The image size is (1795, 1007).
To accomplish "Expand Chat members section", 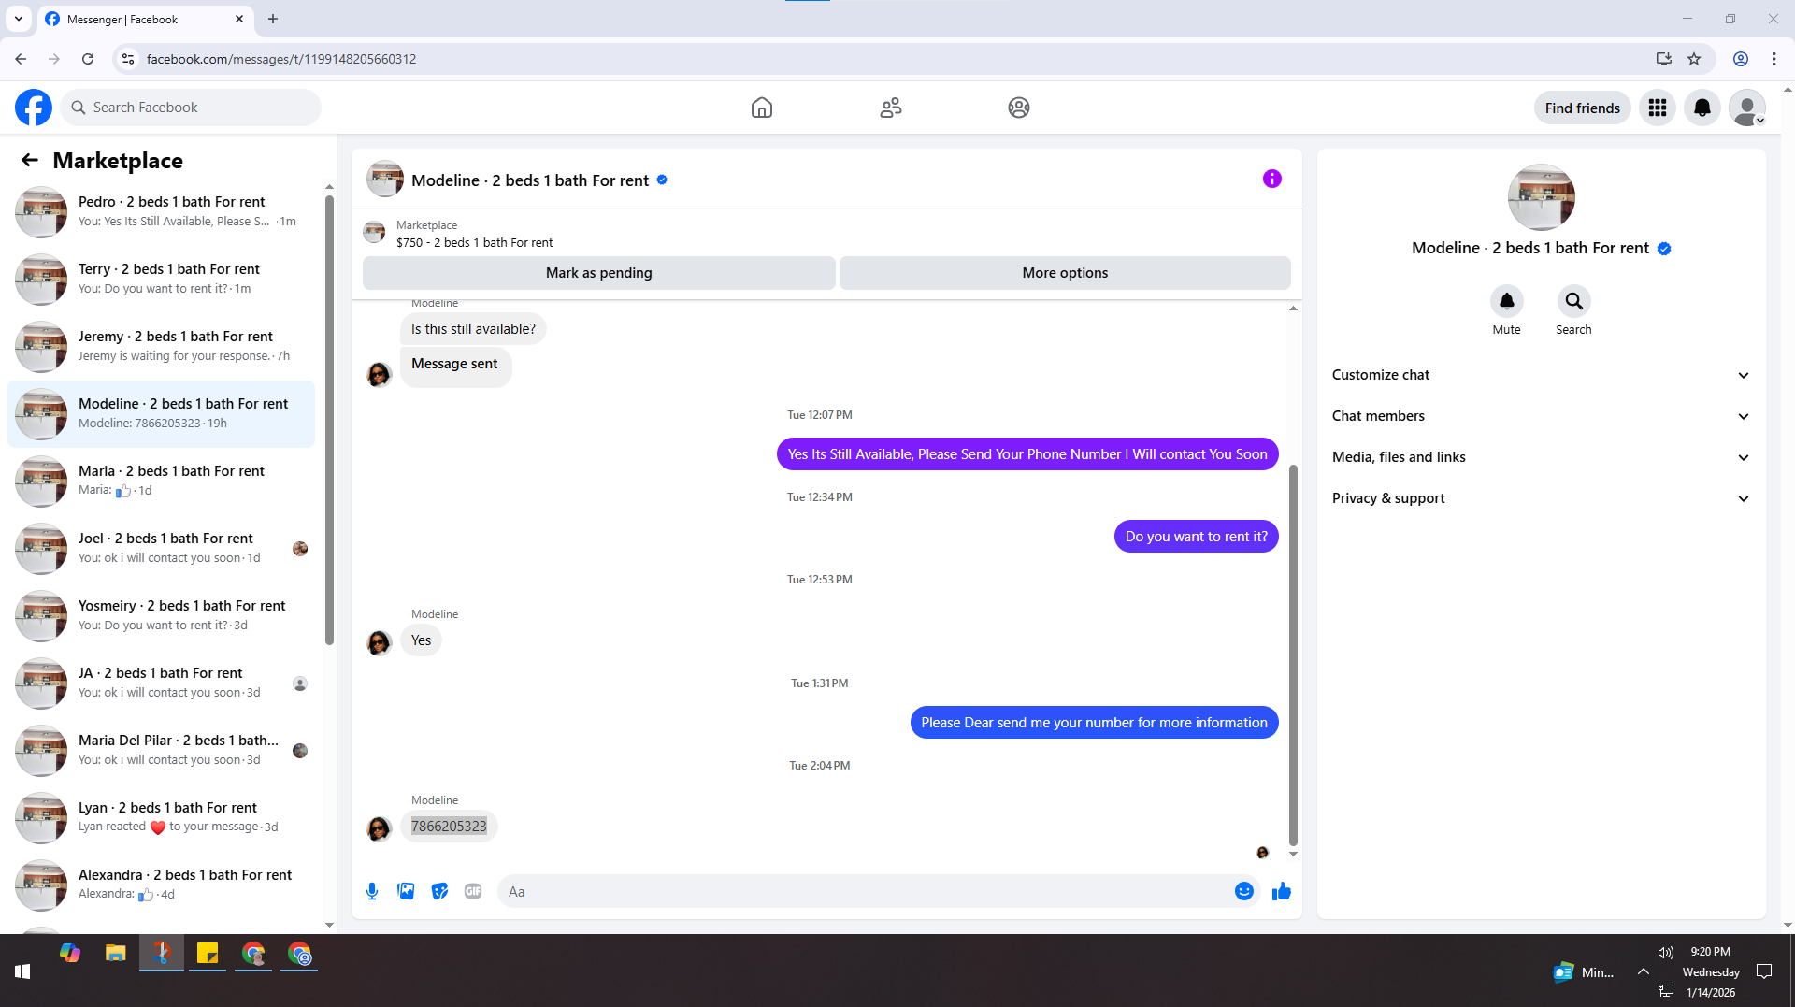I will (x=1541, y=416).
